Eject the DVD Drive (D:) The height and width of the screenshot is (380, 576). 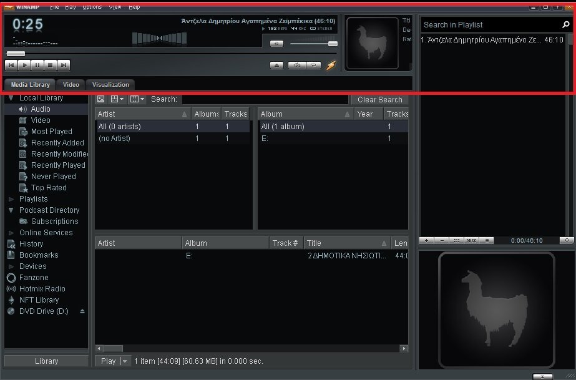(x=82, y=311)
